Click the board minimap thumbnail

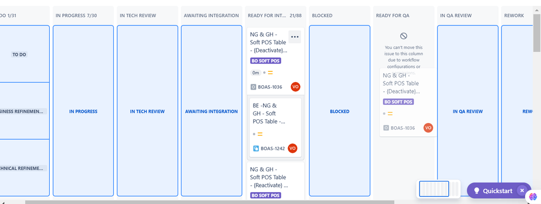tap(438, 189)
